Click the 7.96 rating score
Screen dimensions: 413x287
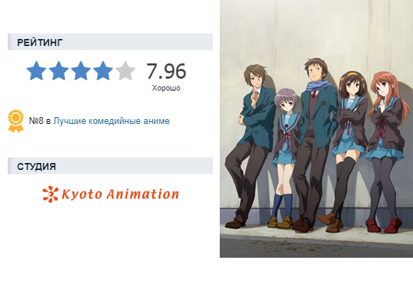[x=166, y=71]
